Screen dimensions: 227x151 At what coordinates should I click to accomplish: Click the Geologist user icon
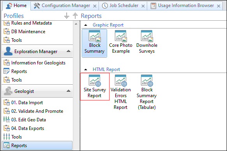point(8,91)
